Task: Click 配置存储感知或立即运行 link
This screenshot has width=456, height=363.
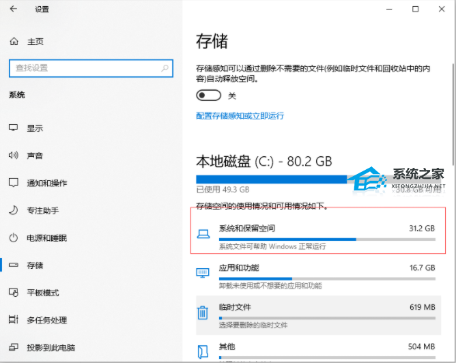Action: [240, 116]
